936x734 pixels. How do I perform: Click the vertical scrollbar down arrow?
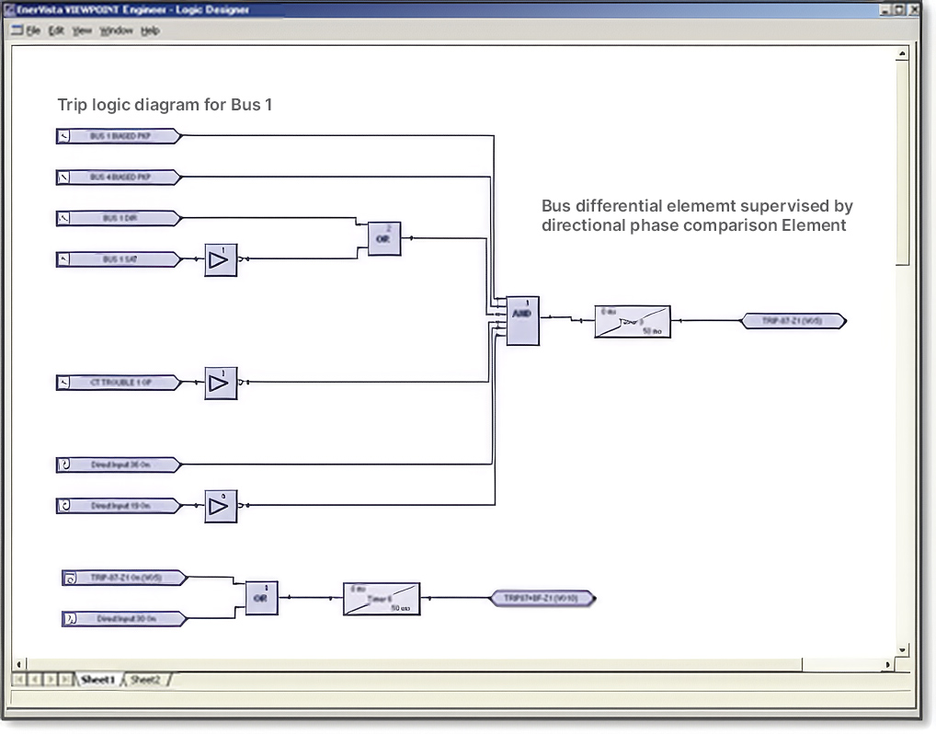click(x=902, y=649)
